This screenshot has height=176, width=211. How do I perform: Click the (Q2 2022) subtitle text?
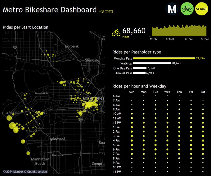(106, 11)
